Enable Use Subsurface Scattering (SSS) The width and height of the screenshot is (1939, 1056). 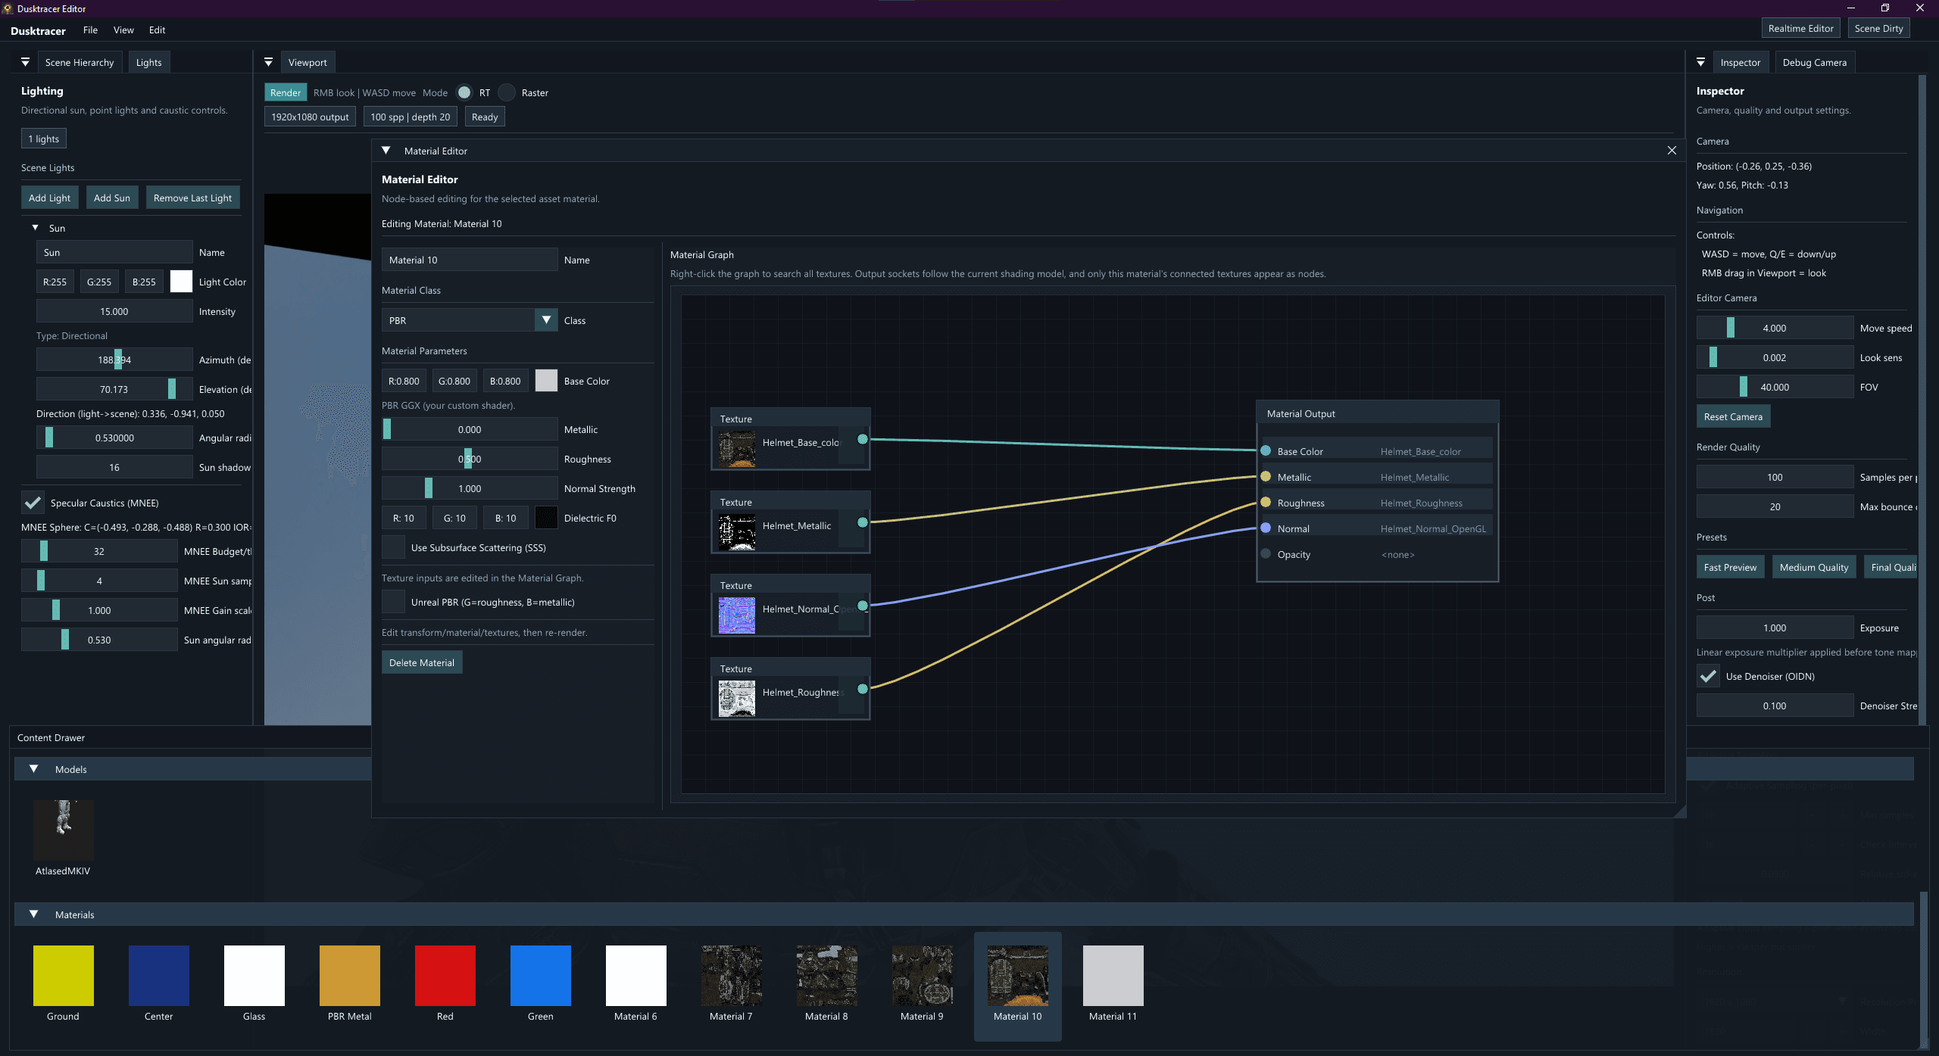coord(393,547)
